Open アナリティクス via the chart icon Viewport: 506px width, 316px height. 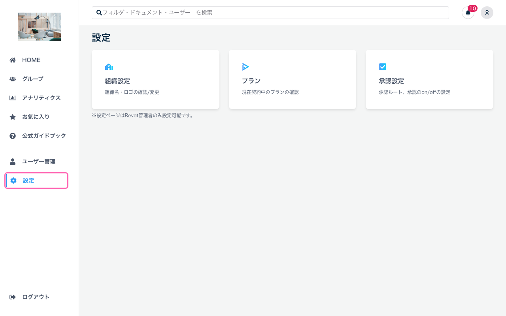point(12,98)
